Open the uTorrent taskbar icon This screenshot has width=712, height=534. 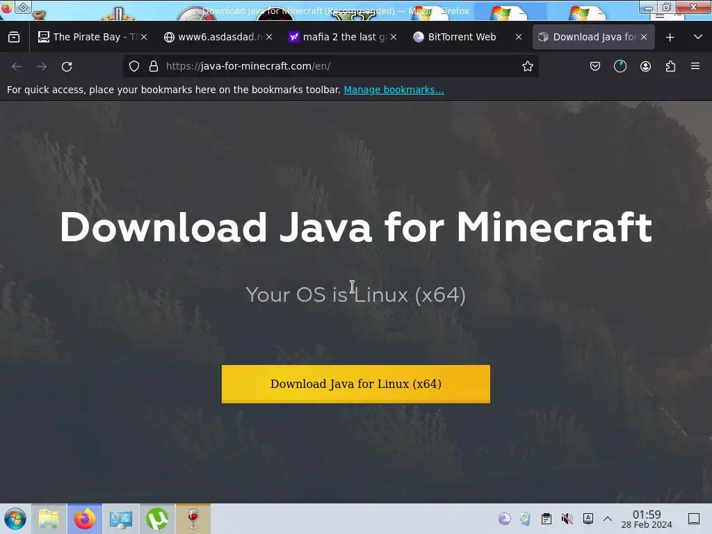point(157,519)
